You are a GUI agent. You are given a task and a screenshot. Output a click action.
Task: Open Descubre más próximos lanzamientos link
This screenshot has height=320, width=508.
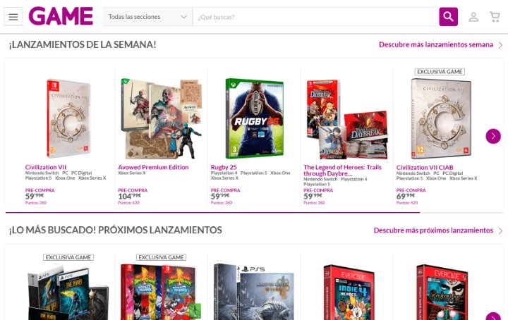433,230
